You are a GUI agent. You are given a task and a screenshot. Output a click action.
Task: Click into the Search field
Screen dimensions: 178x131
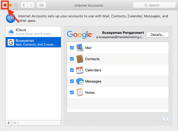click(x=154, y=5)
